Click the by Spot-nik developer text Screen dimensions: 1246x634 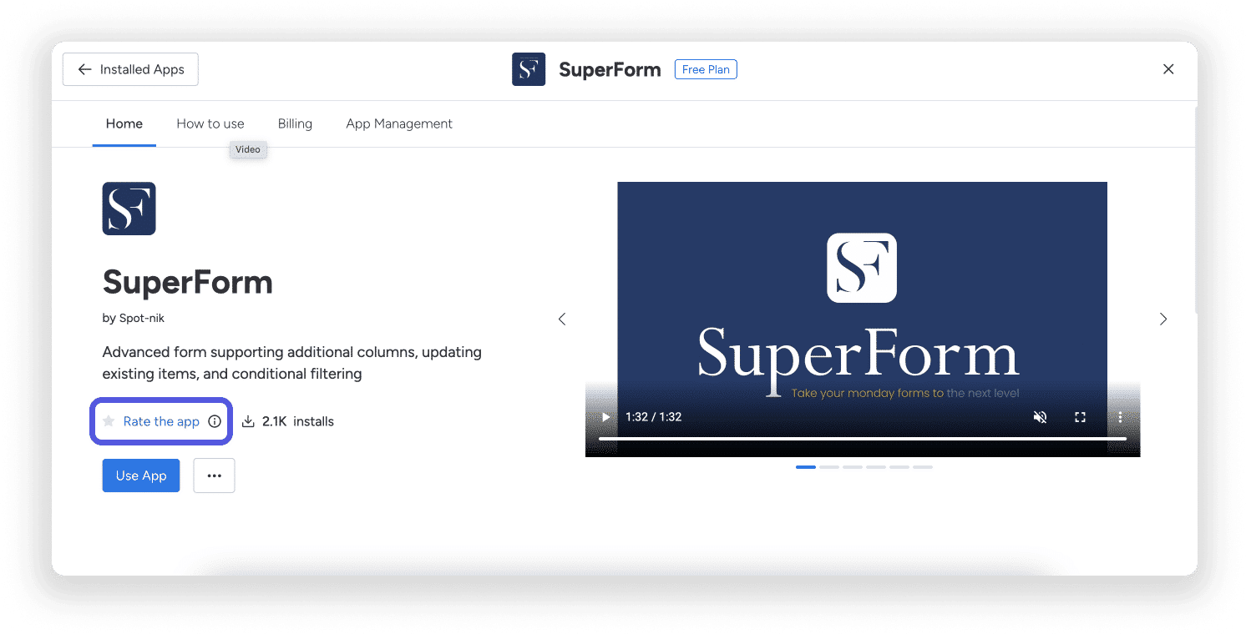134,318
